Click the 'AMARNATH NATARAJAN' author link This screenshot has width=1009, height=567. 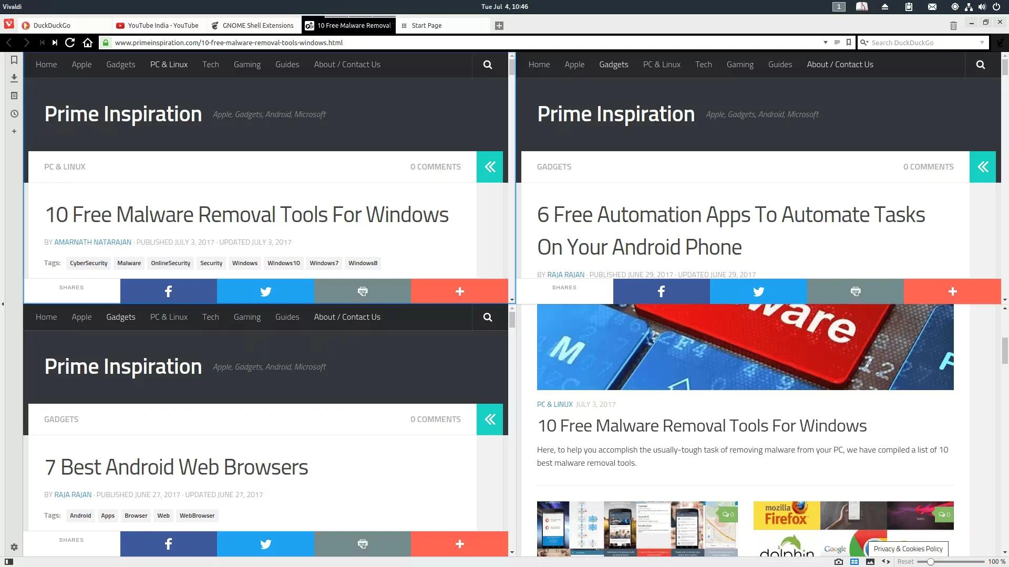pyautogui.click(x=92, y=241)
